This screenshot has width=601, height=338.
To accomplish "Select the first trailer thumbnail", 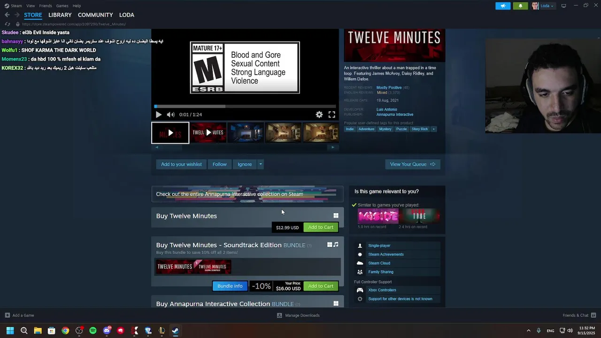I will tap(170, 133).
